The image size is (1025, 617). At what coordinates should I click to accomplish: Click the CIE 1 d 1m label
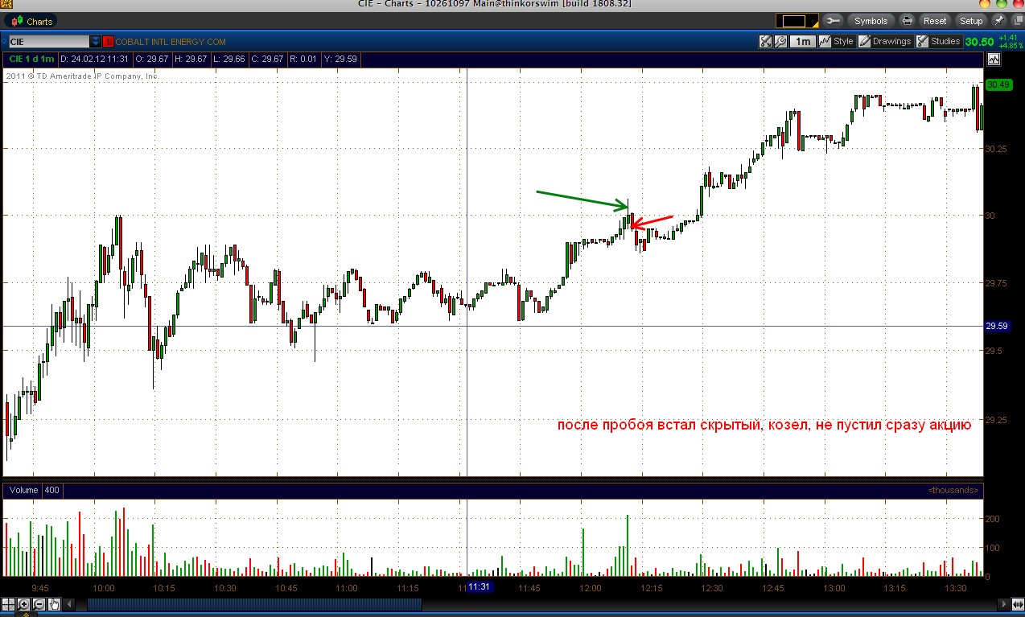[32, 59]
